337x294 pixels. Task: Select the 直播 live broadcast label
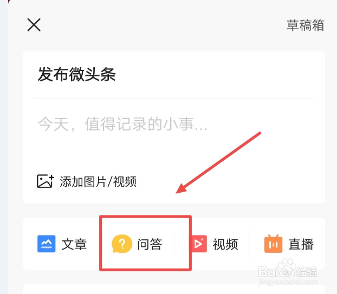(x=301, y=244)
